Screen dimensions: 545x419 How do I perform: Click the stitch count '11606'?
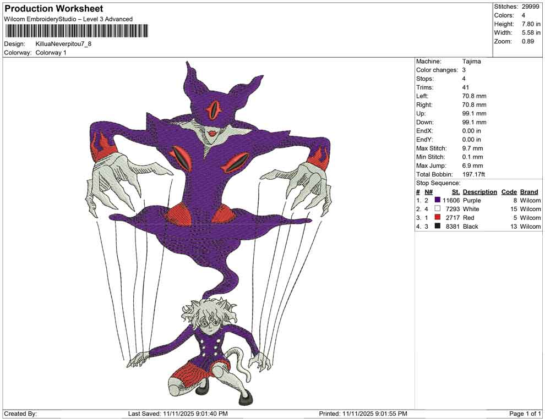[x=451, y=200]
